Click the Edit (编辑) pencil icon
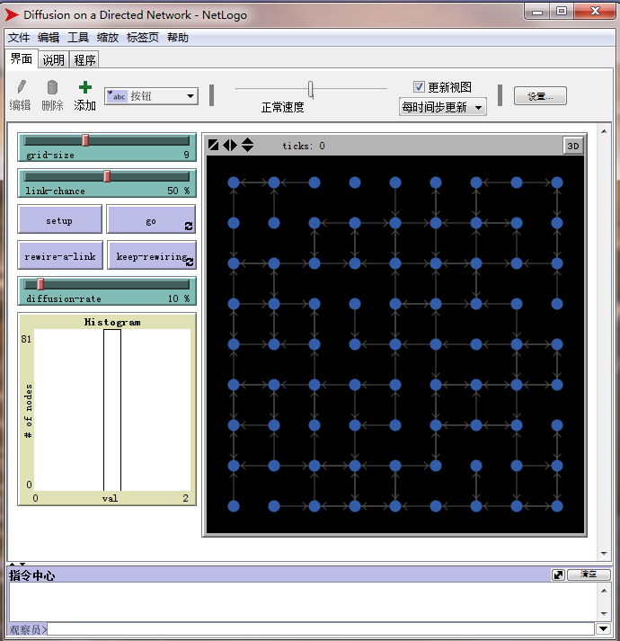The height and width of the screenshot is (641, 620). [x=22, y=87]
